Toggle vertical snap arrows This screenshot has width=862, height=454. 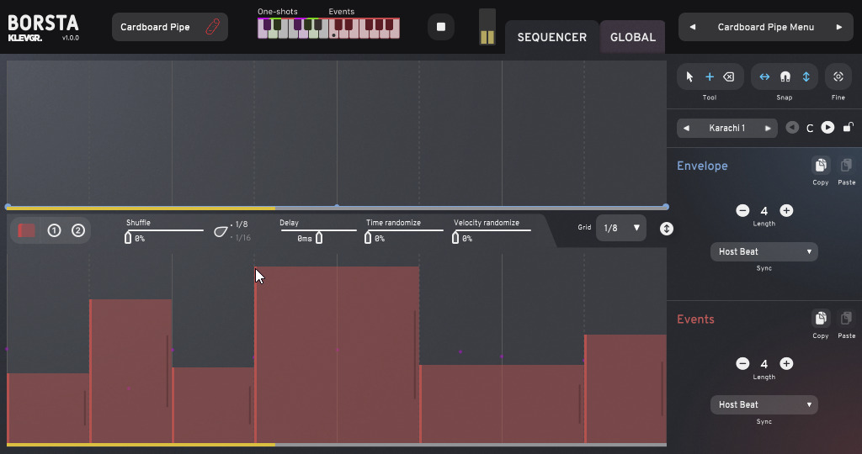pos(806,77)
